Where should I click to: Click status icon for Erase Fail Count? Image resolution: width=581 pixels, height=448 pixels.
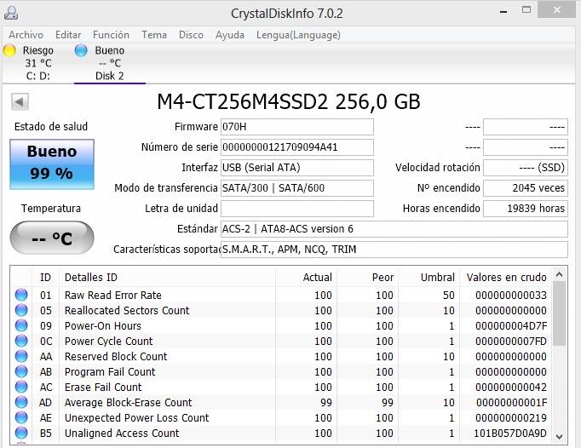pyautogui.click(x=21, y=387)
